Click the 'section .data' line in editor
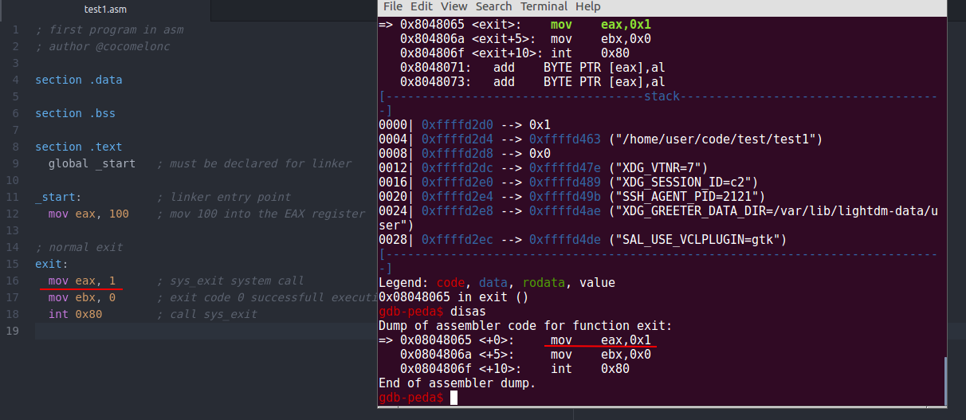 (x=79, y=80)
